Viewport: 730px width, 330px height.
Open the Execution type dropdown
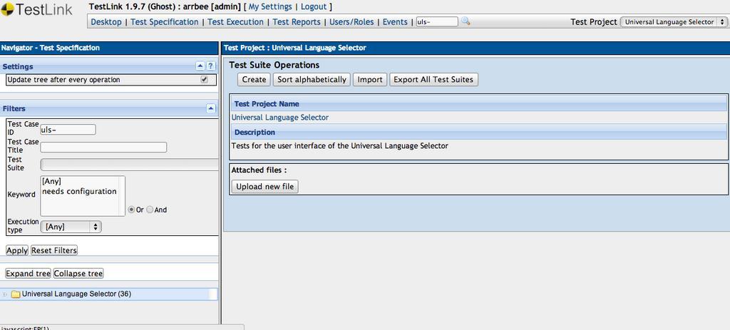pyautogui.click(x=71, y=227)
